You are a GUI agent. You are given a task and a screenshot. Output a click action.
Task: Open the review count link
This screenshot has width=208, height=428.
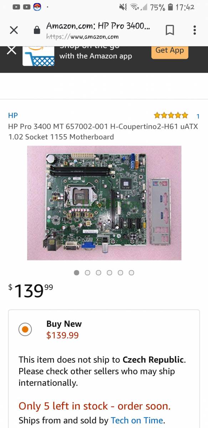tap(198, 116)
